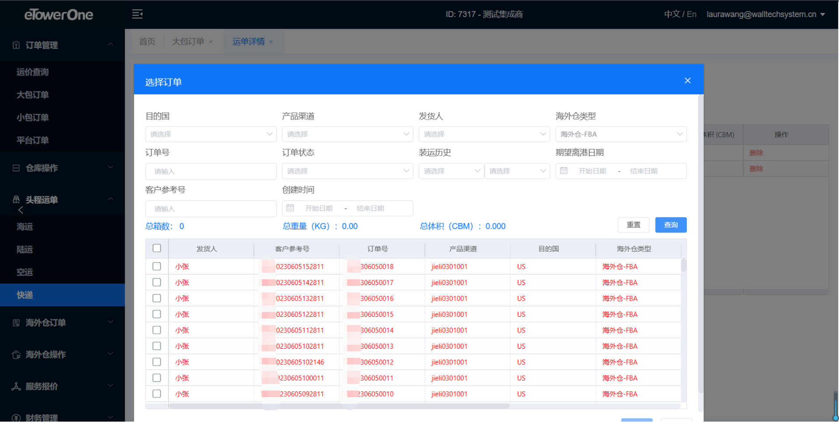The height and width of the screenshot is (422, 839).
Task: Open calendar icon in 创建时间 field
Action: click(290, 209)
